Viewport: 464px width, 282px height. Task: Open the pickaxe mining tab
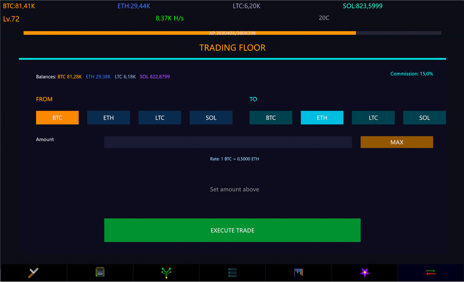[33, 273]
